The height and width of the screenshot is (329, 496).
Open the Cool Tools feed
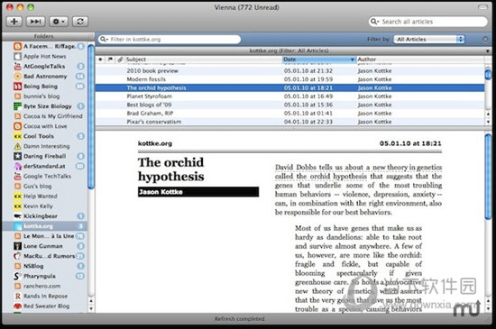44,136
